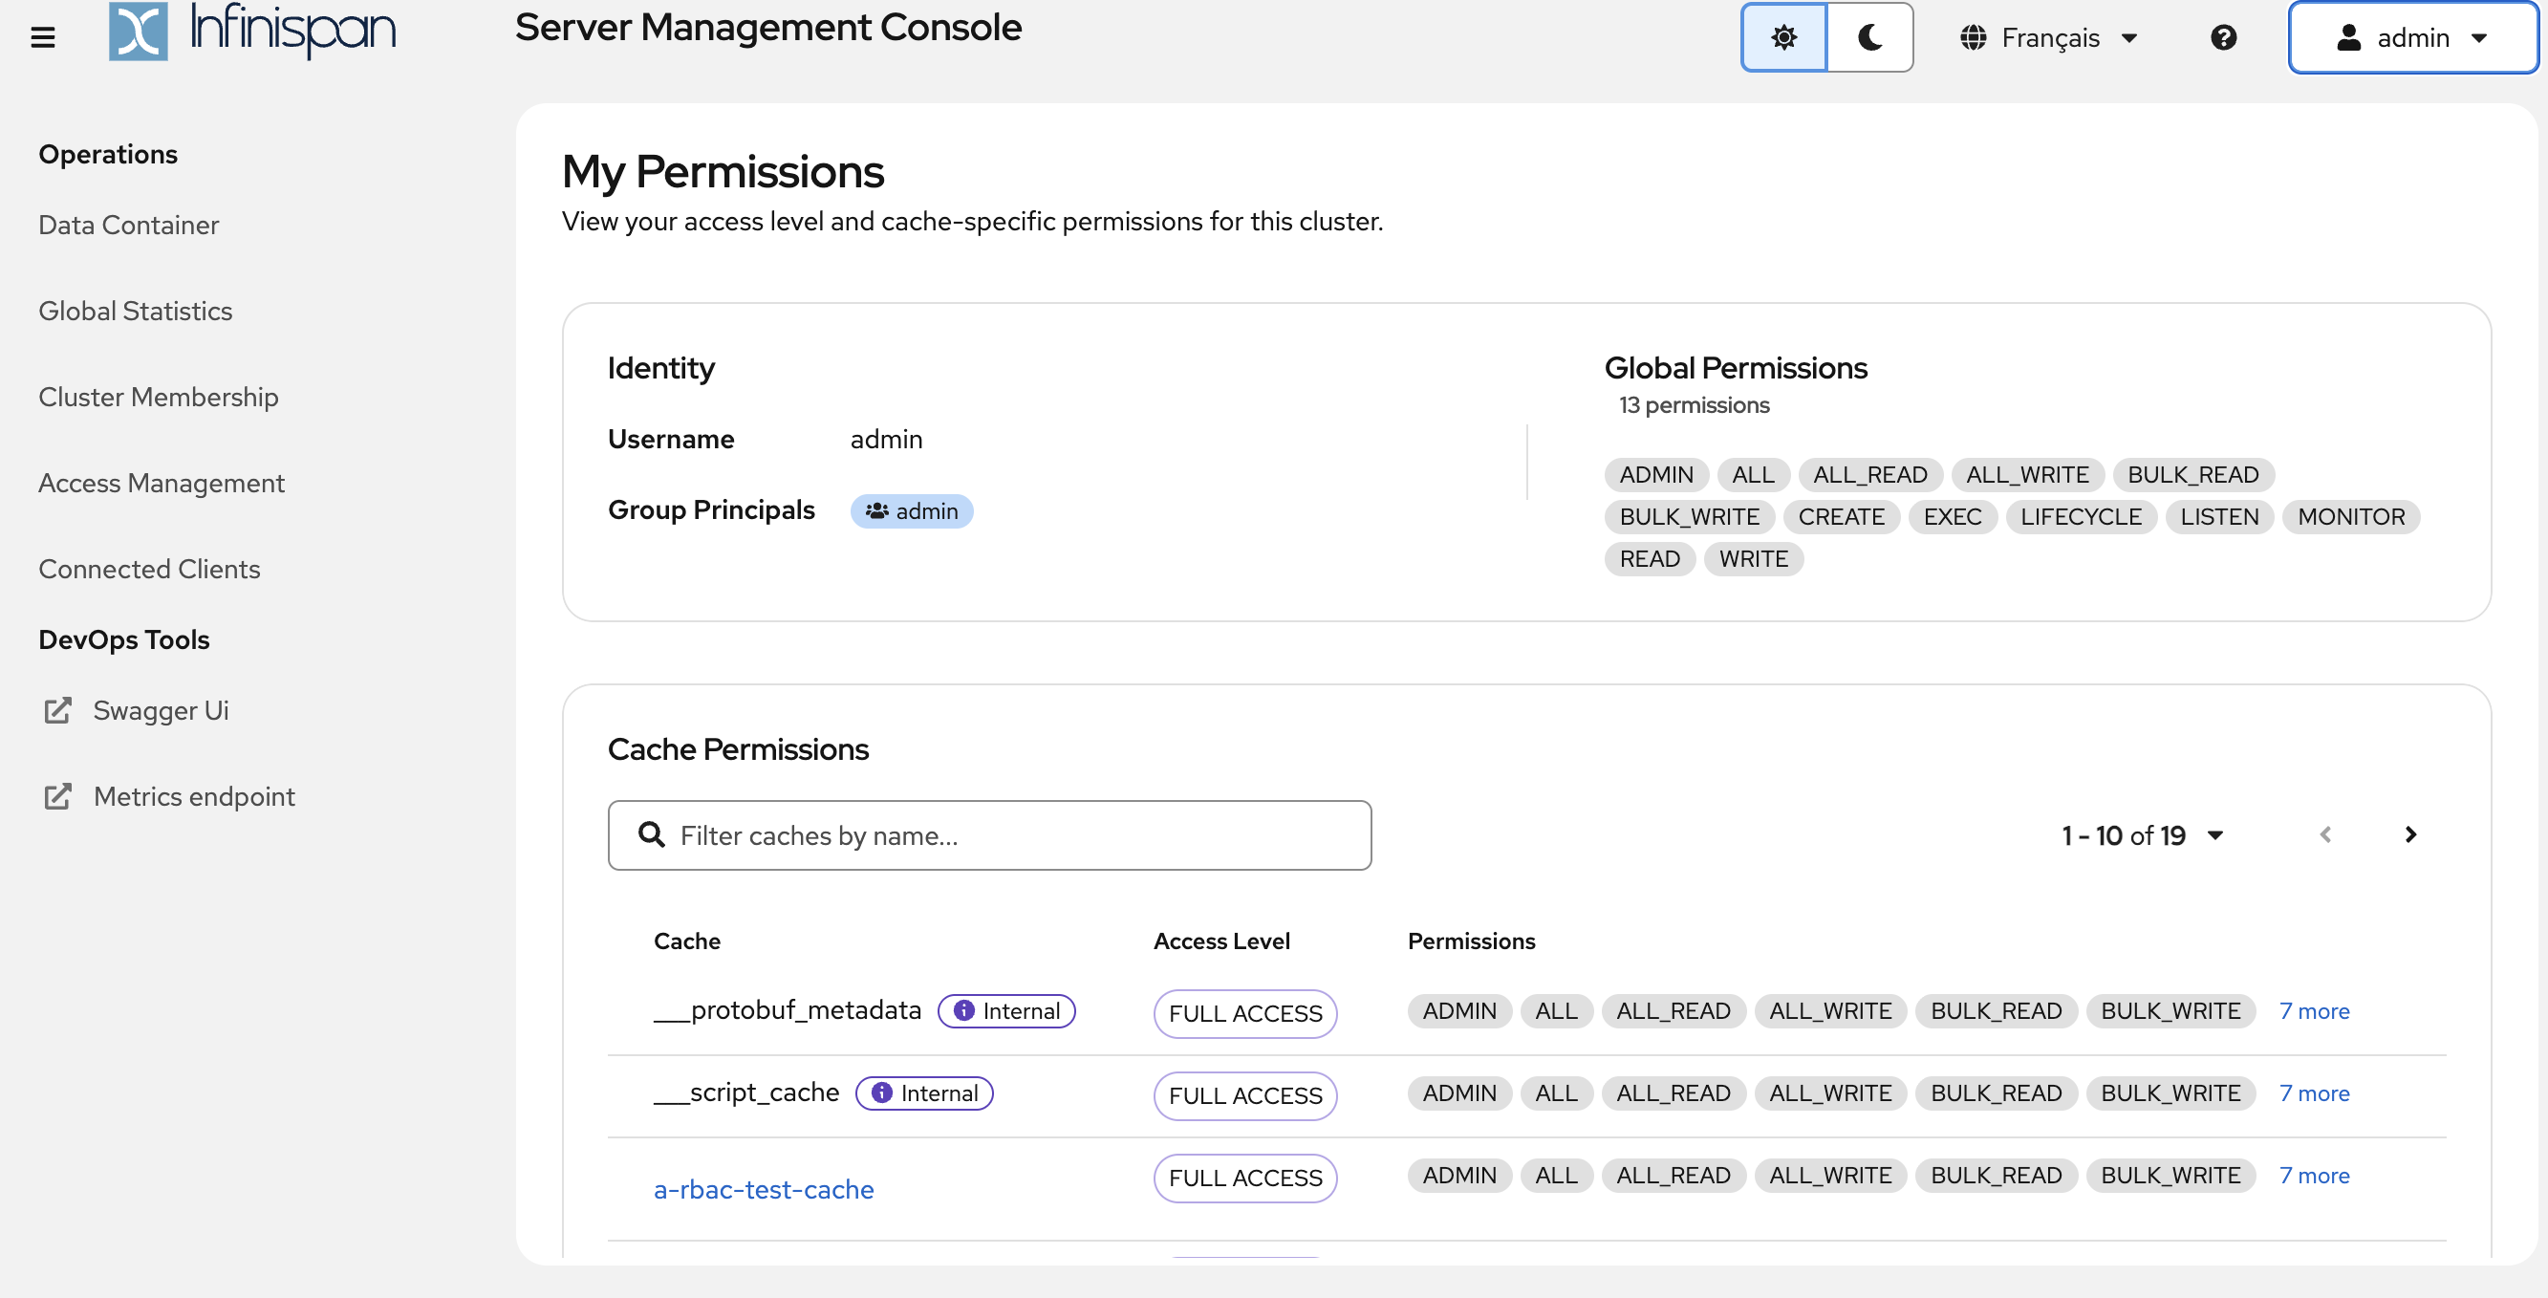The height and width of the screenshot is (1298, 2548).
Task: Toggle the hamburger navigation menu
Action: (43, 37)
